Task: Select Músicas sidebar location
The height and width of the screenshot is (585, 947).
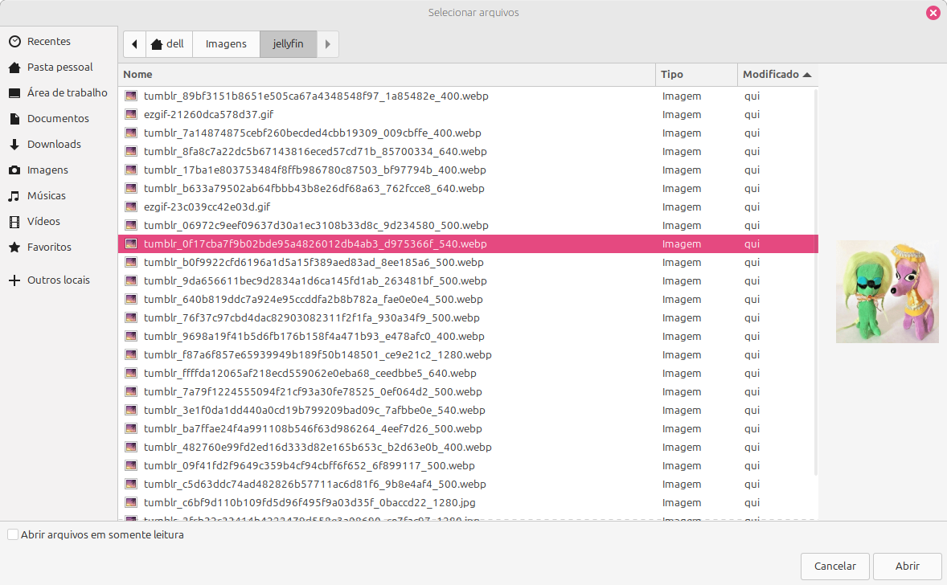Action: pos(46,196)
